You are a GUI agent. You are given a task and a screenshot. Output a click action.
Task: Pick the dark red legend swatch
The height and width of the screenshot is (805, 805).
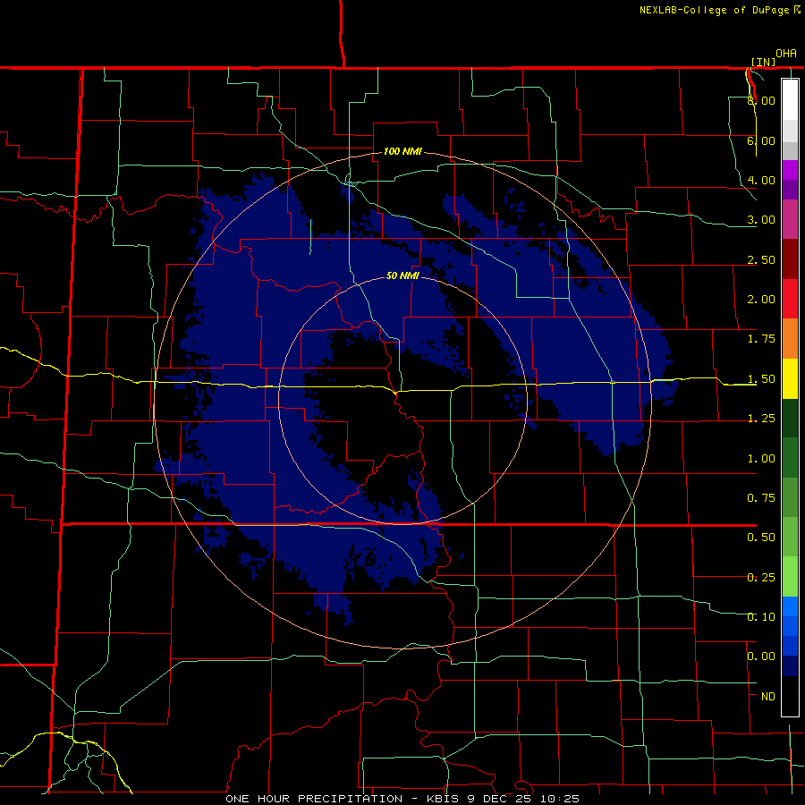pos(790,259)
